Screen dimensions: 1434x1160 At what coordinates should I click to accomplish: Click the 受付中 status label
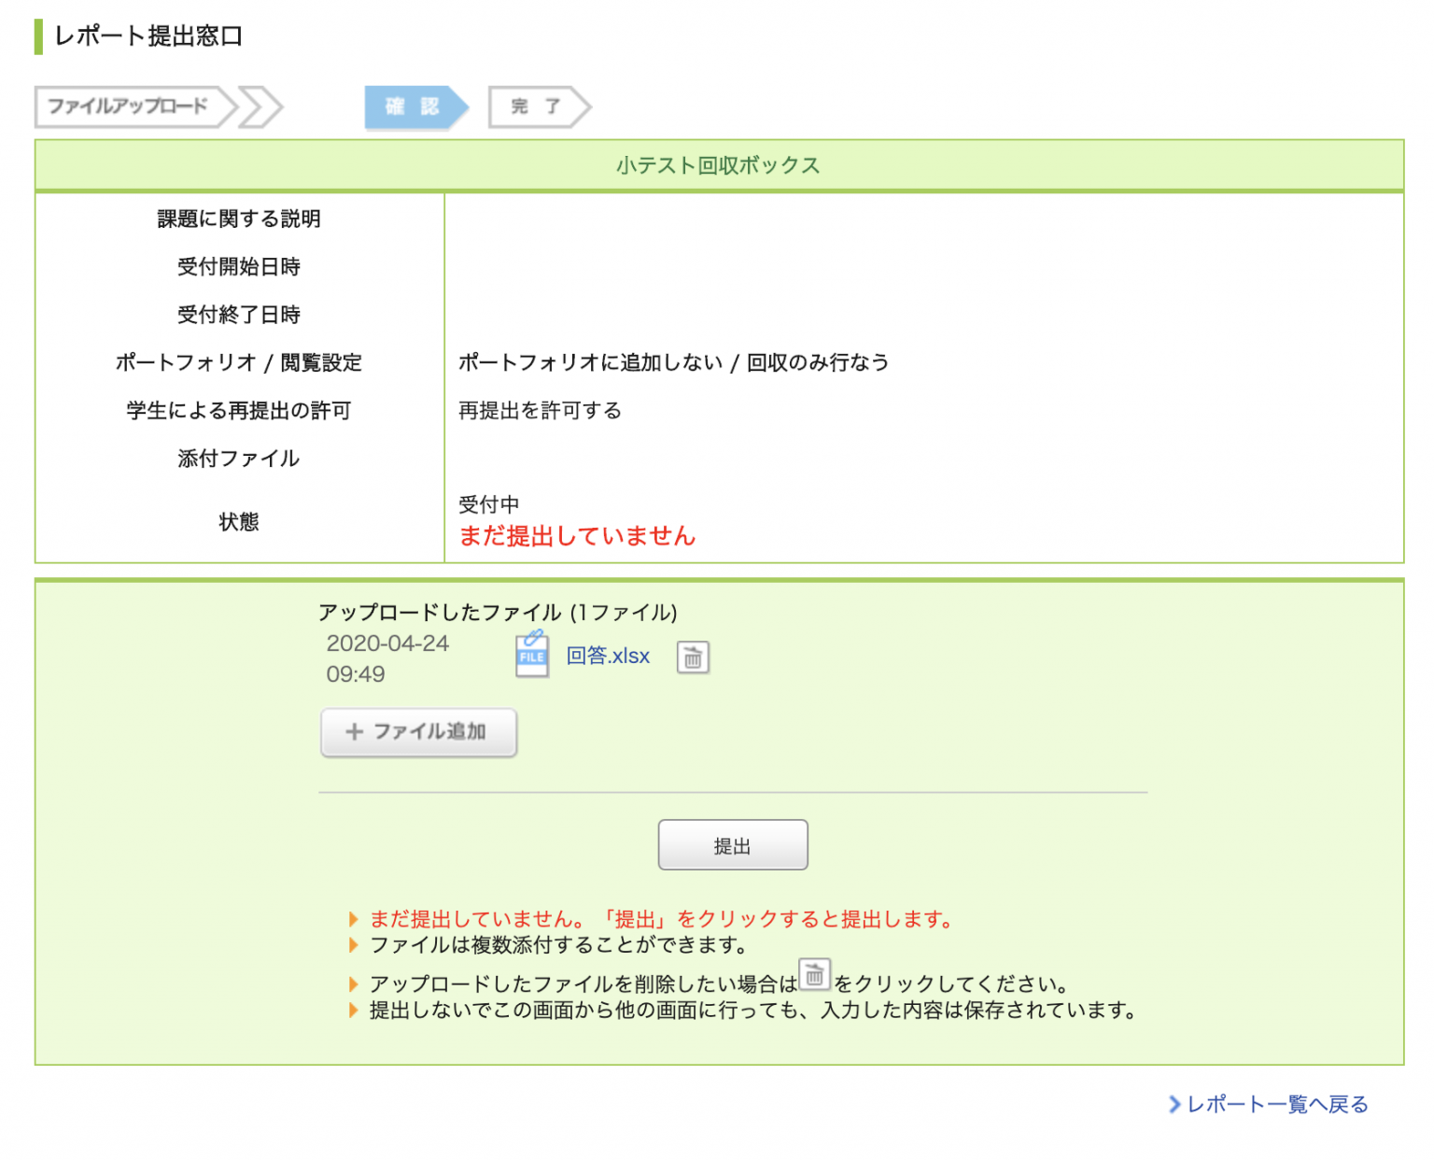coord(489,504)
